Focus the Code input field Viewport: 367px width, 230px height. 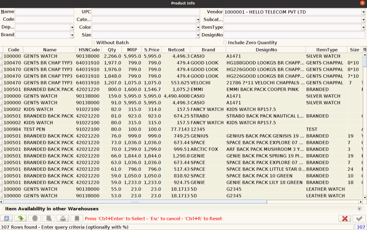coord(44,20)
